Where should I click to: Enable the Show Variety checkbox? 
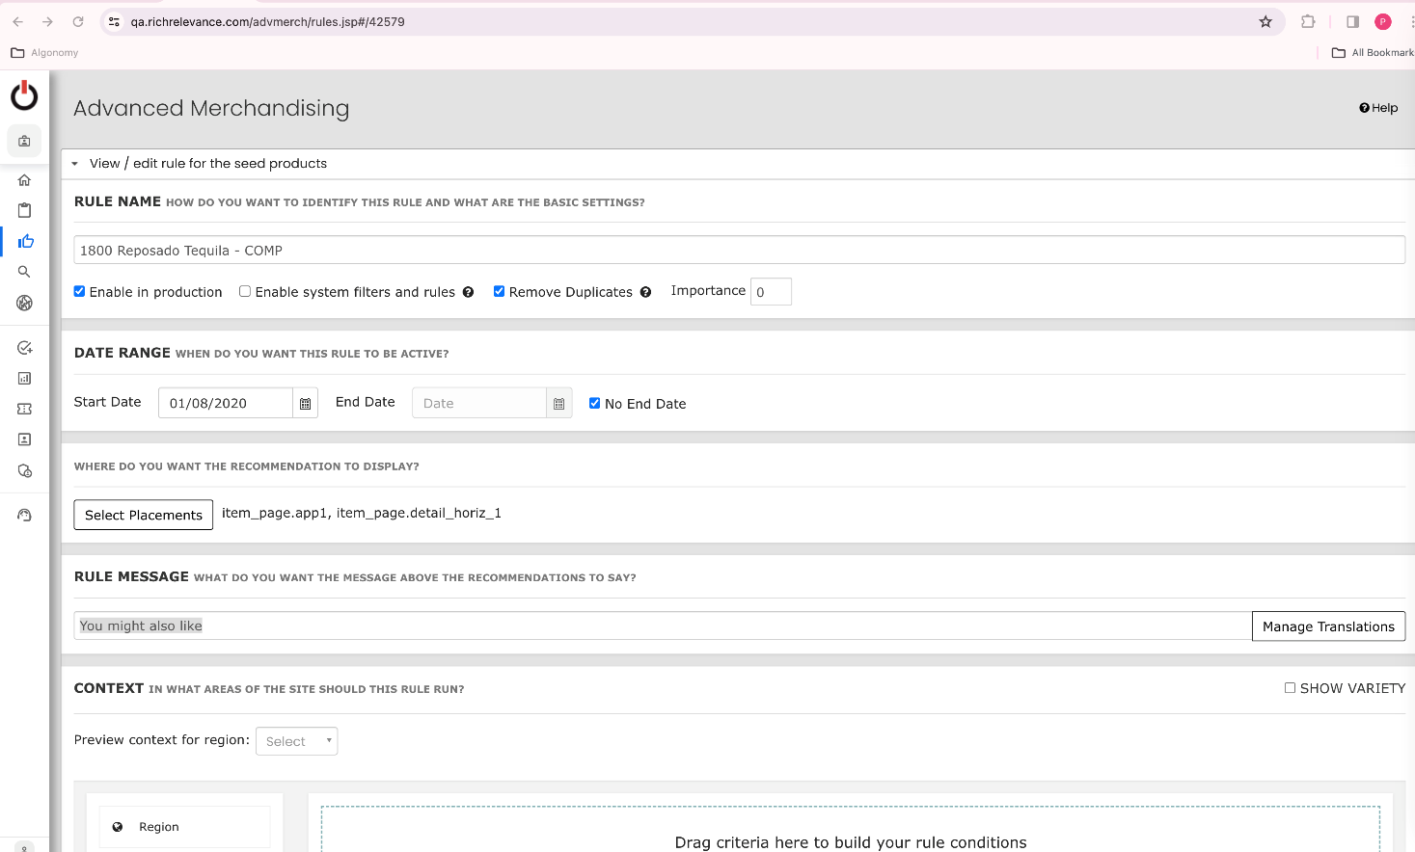pyautogui.click(x=1290, y=688)
